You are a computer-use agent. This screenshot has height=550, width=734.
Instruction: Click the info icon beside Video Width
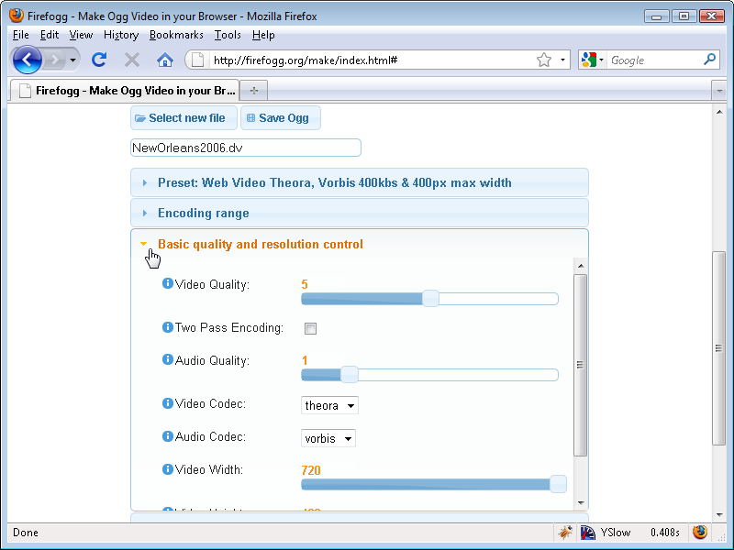pyautogui.click(x=167, y=468)
